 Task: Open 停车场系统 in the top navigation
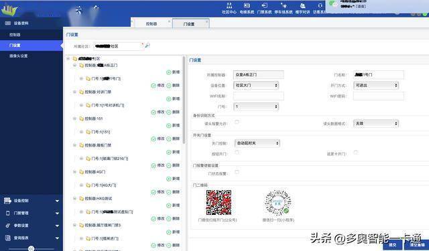click(x=284, y=8)
